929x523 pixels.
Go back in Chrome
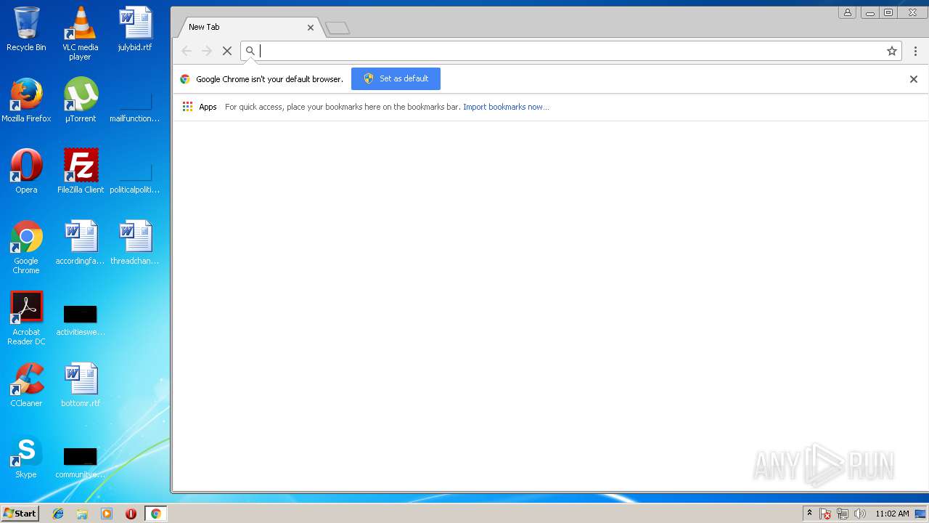(187, 51)
